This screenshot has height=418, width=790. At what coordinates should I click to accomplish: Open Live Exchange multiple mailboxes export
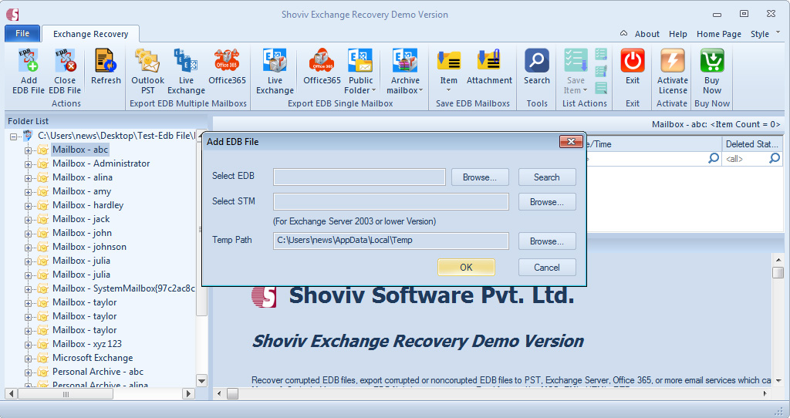coord(186,62)
